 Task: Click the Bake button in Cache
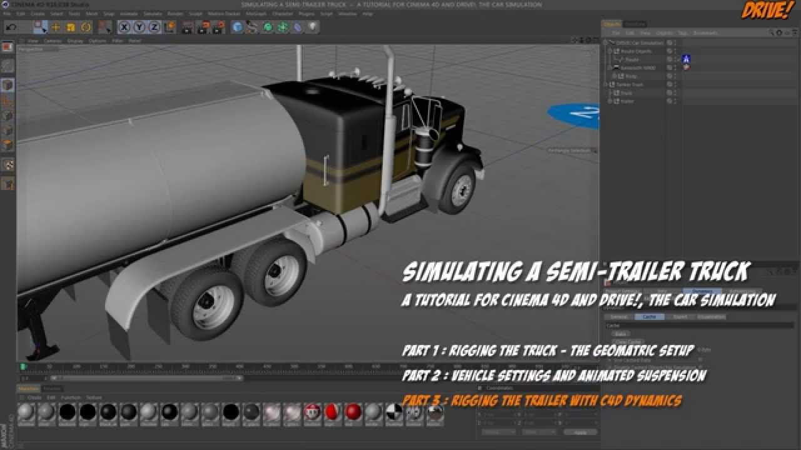[620, 334]
